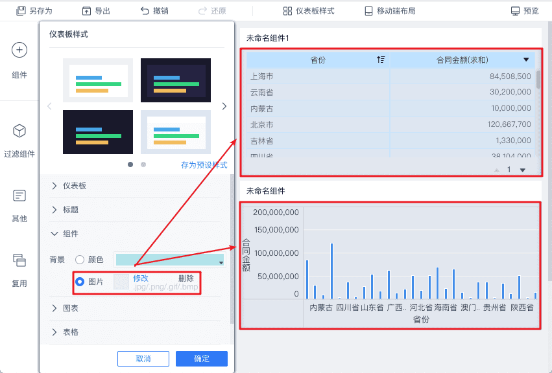Click table previous page up arrow
Image resolution: width=552 pixels, height=373 pixels.
click(497, 170)
